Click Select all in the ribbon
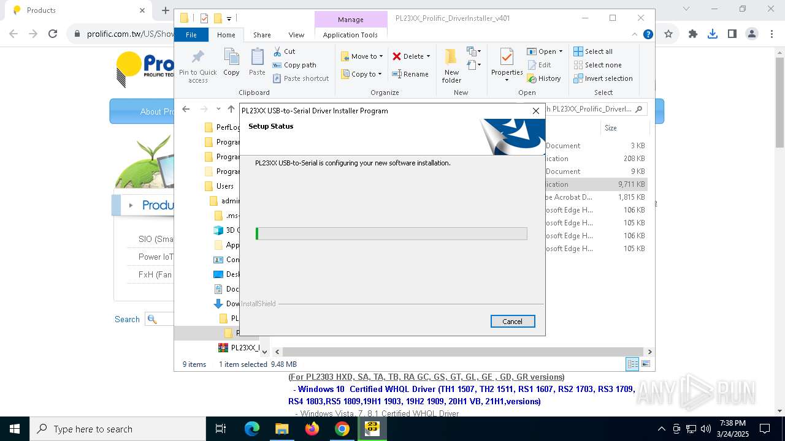Screen dimensions: 785x441 click(x=593, y=51)
